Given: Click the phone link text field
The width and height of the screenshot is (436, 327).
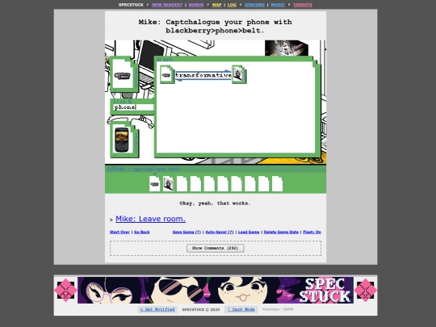Looking at the screenshot, I should point(133,107).
